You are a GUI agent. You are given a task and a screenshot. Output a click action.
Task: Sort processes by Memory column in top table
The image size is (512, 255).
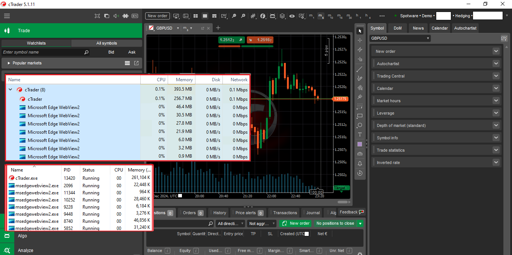point(182,80)
